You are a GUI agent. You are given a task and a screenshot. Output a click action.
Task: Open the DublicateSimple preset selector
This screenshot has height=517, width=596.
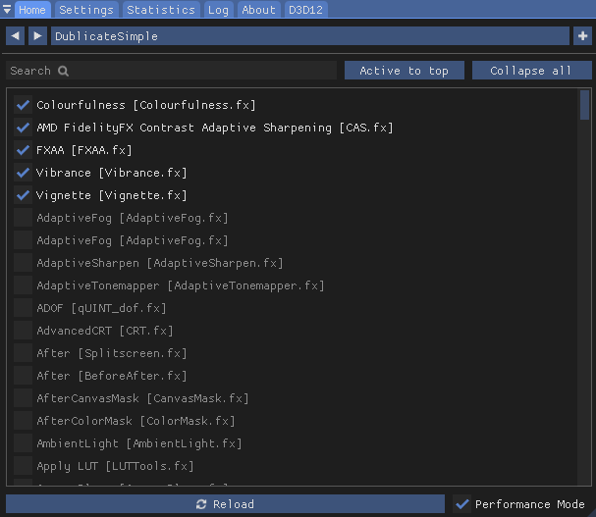click(x=309, y=36)
